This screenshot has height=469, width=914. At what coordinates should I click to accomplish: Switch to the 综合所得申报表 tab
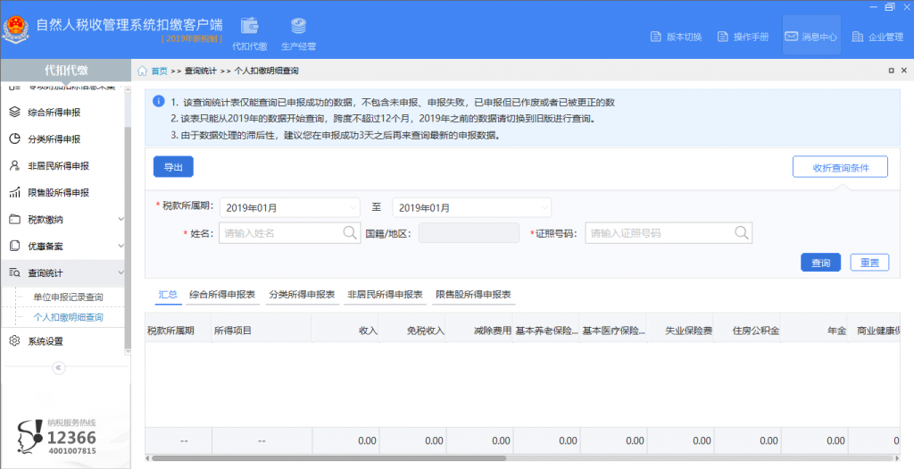(222, 295)
